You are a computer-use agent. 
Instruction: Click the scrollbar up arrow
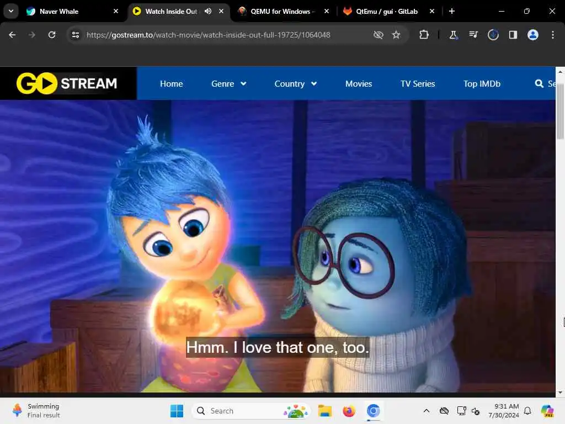coord(560,72)
